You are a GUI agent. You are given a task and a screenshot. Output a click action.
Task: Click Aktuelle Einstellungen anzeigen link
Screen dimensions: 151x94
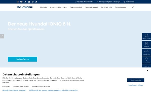tap(14, 90)
